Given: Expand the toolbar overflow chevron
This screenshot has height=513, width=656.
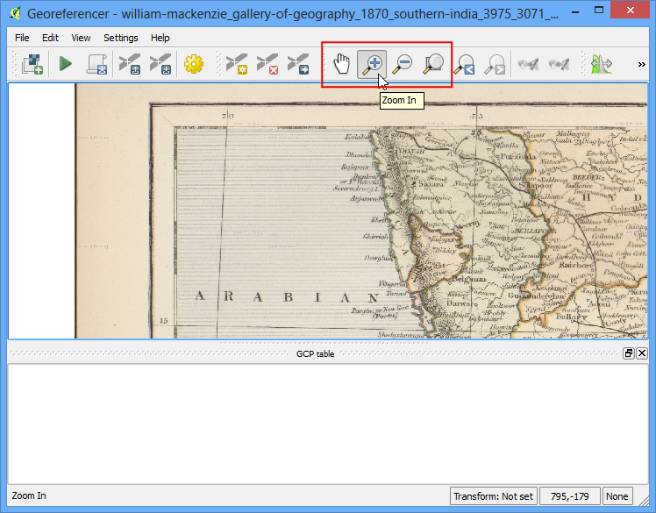Looking at the screenshot, I should pyautogui.click(x=642, y=64).
